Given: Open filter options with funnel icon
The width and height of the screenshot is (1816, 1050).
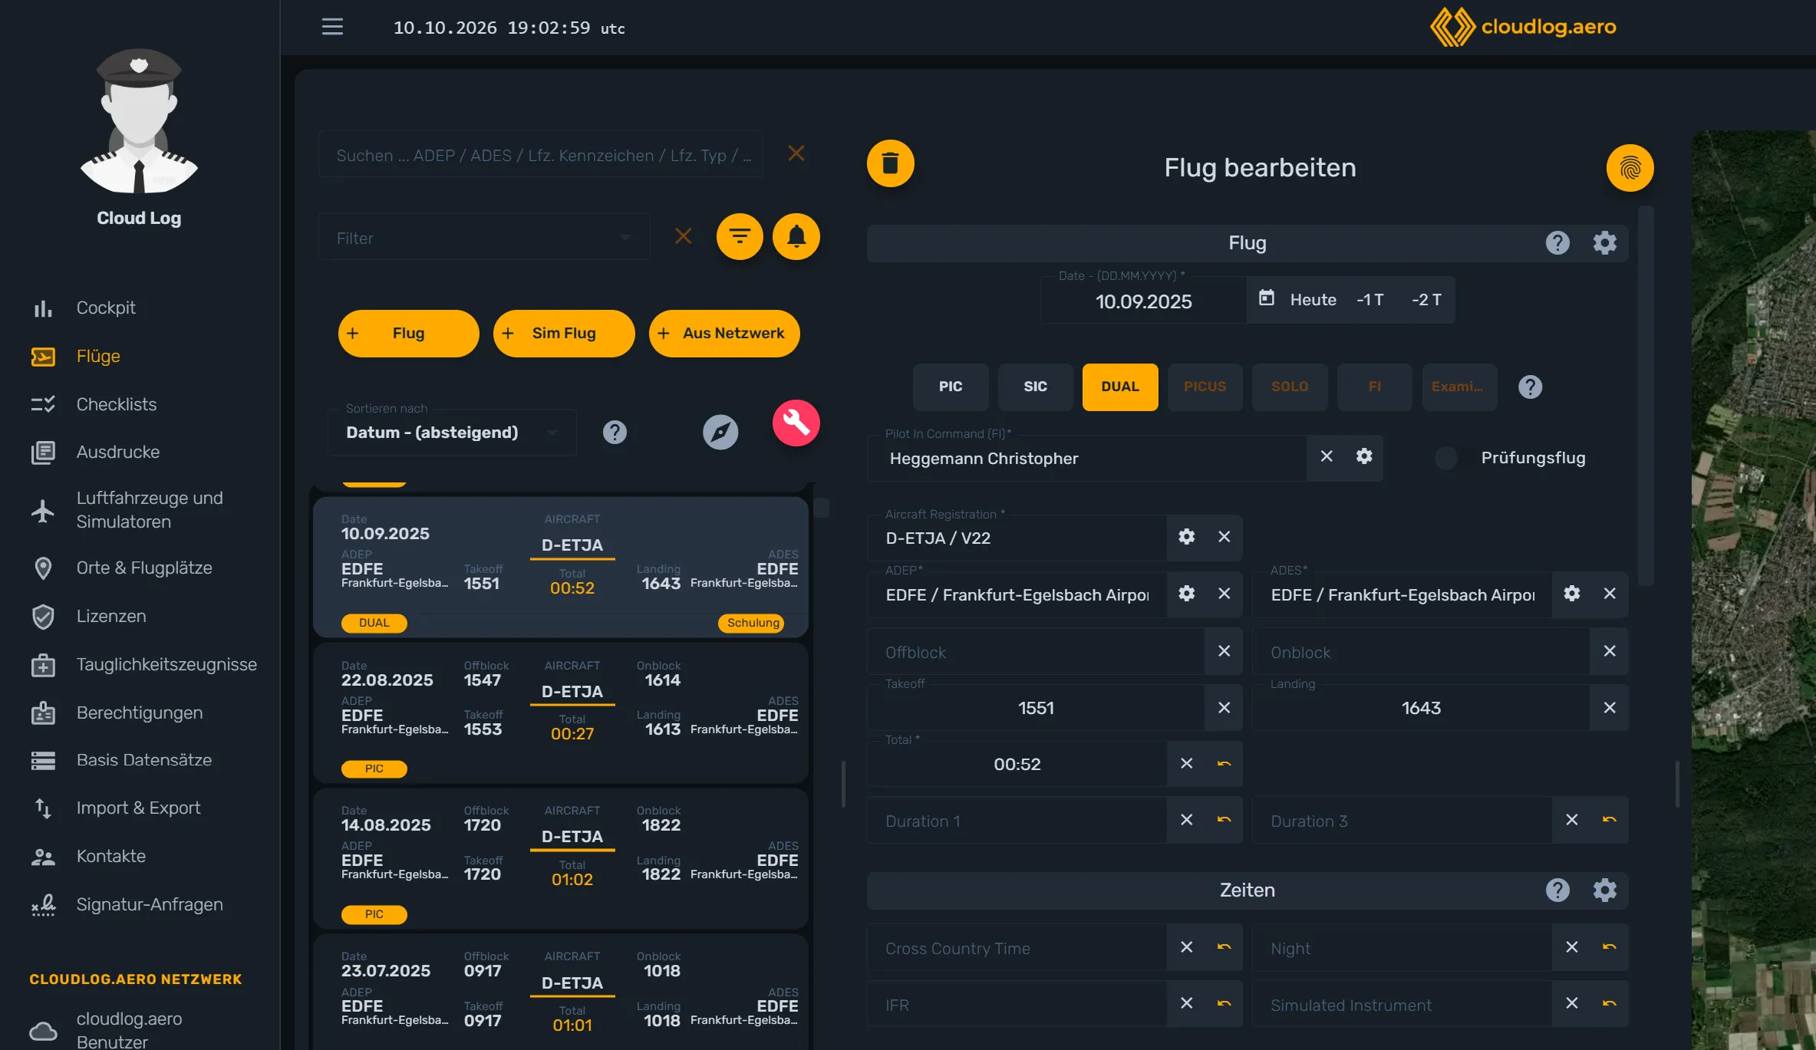Looking at the screenshot, I should pyautogui.click(x=740, y=236).
